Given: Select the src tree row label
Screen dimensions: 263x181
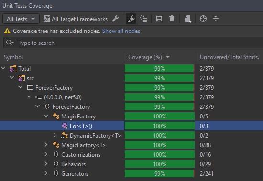Looking at the screenshot, I should [30, 78].
